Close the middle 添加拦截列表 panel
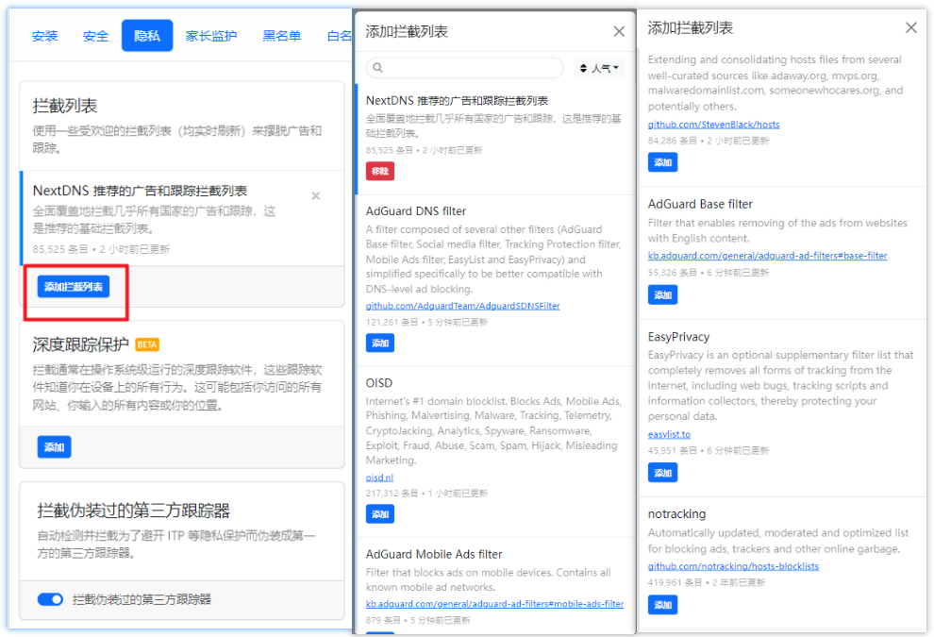The image size is (934, 637). [619, 30]
